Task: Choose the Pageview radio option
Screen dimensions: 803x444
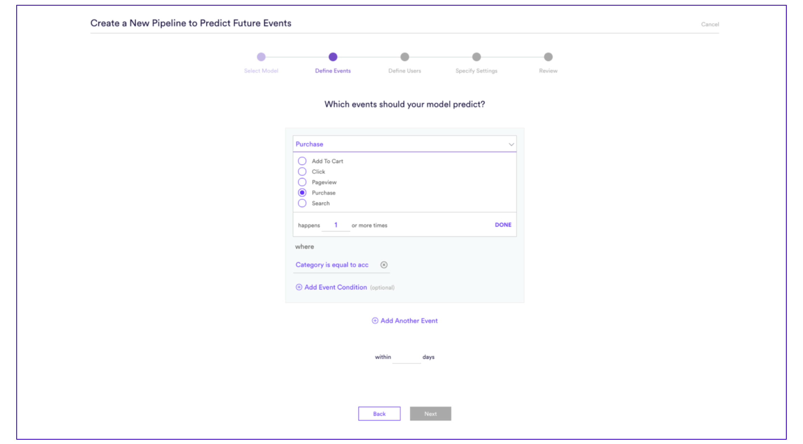Action: coord(302,182)
